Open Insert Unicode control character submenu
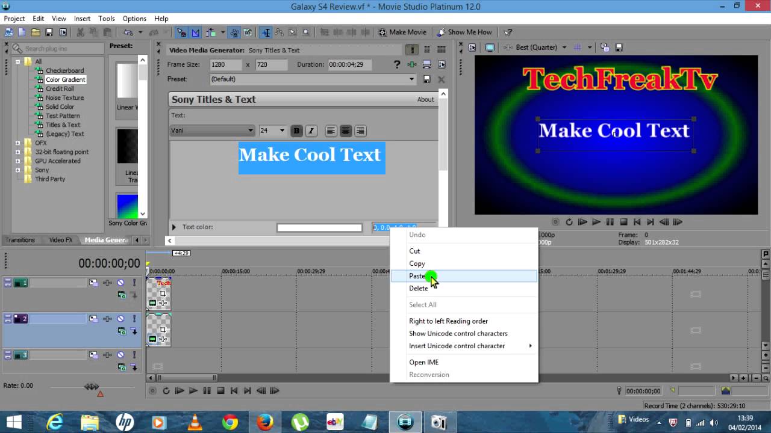Viewport: 771px width, 433px height. point(464,346)
